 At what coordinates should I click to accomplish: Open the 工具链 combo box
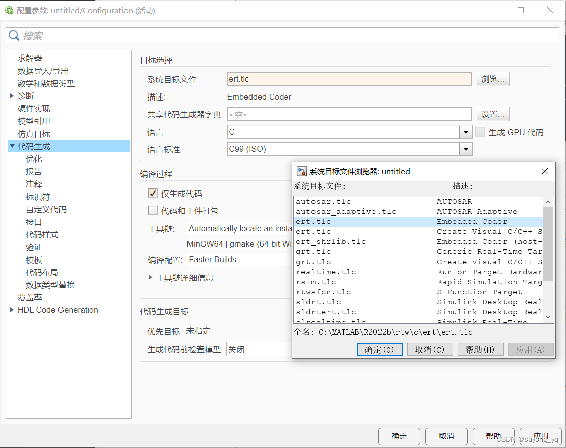click(x=240, y=228)
